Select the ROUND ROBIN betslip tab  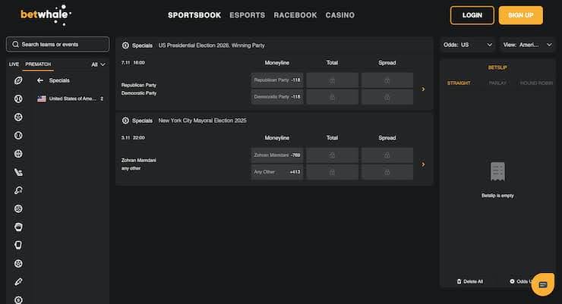(x=536, y=83)
